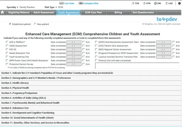Expand Section 9 Development and Cognitive Functioning
The image size is (182, 127).
click(x=90, y=113)
